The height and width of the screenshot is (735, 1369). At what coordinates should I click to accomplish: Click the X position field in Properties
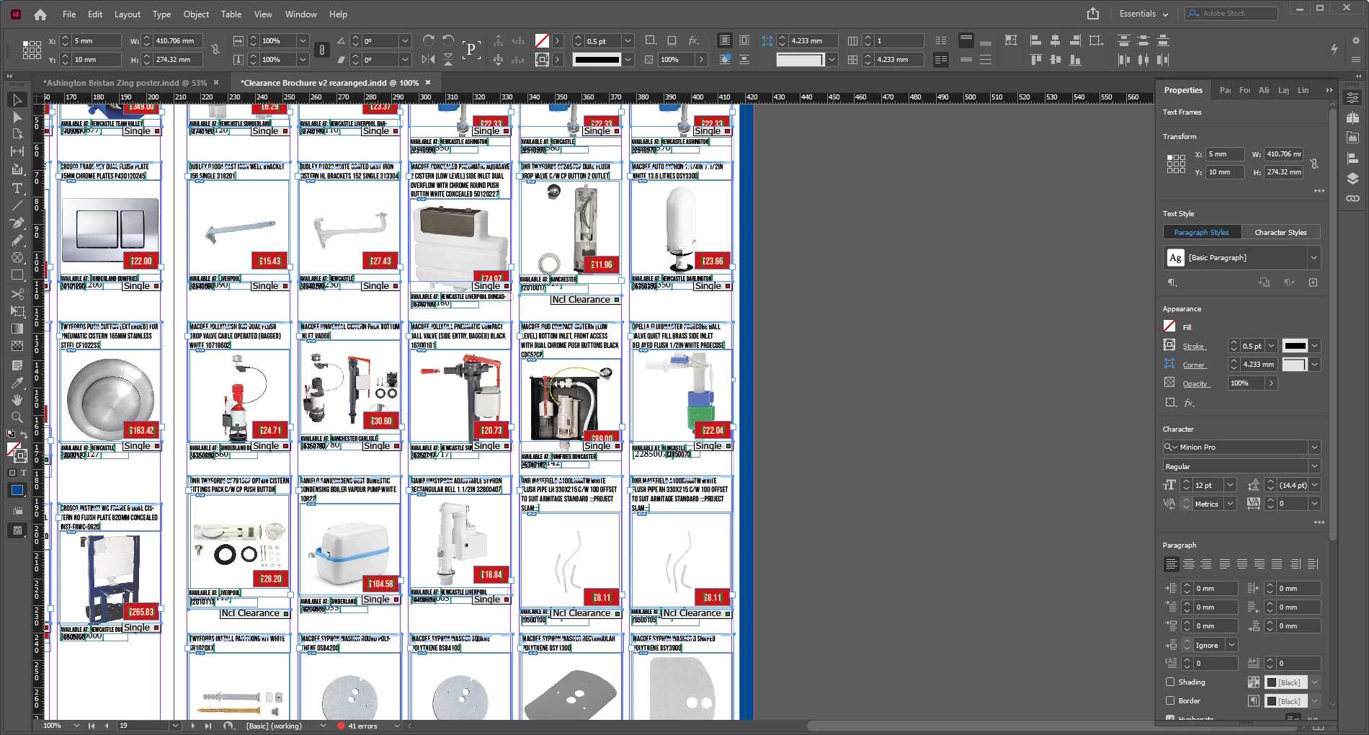tap(1226, 153)
